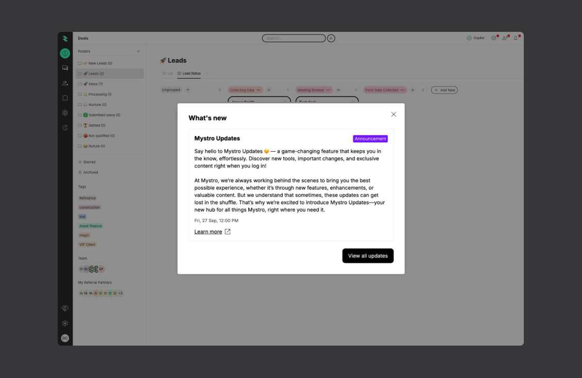Select the Not qualified (0) folder
The height and width of the screenshot is (378, 582).
pos(110,136)
